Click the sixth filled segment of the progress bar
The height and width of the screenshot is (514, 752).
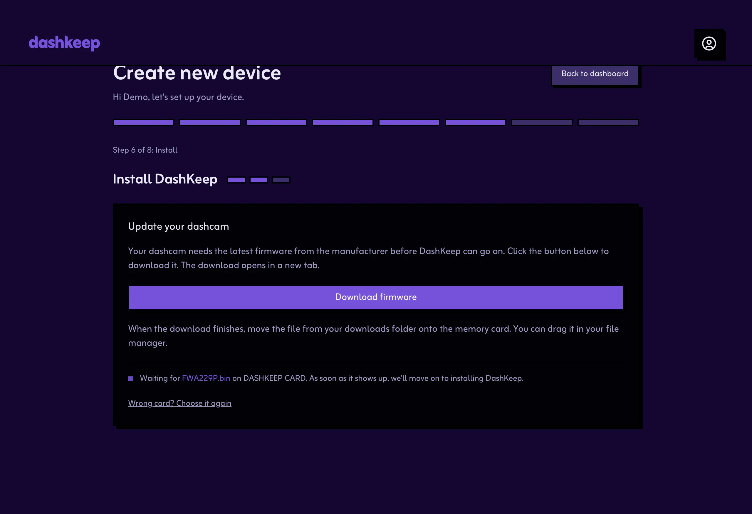coord(475,122)
